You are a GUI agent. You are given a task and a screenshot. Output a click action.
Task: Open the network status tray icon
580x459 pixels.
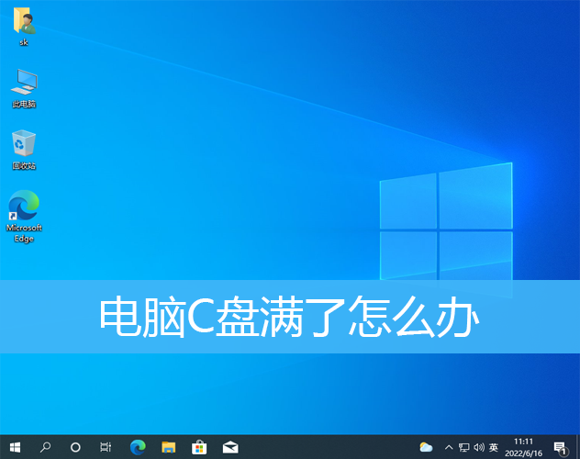[463, 447]
